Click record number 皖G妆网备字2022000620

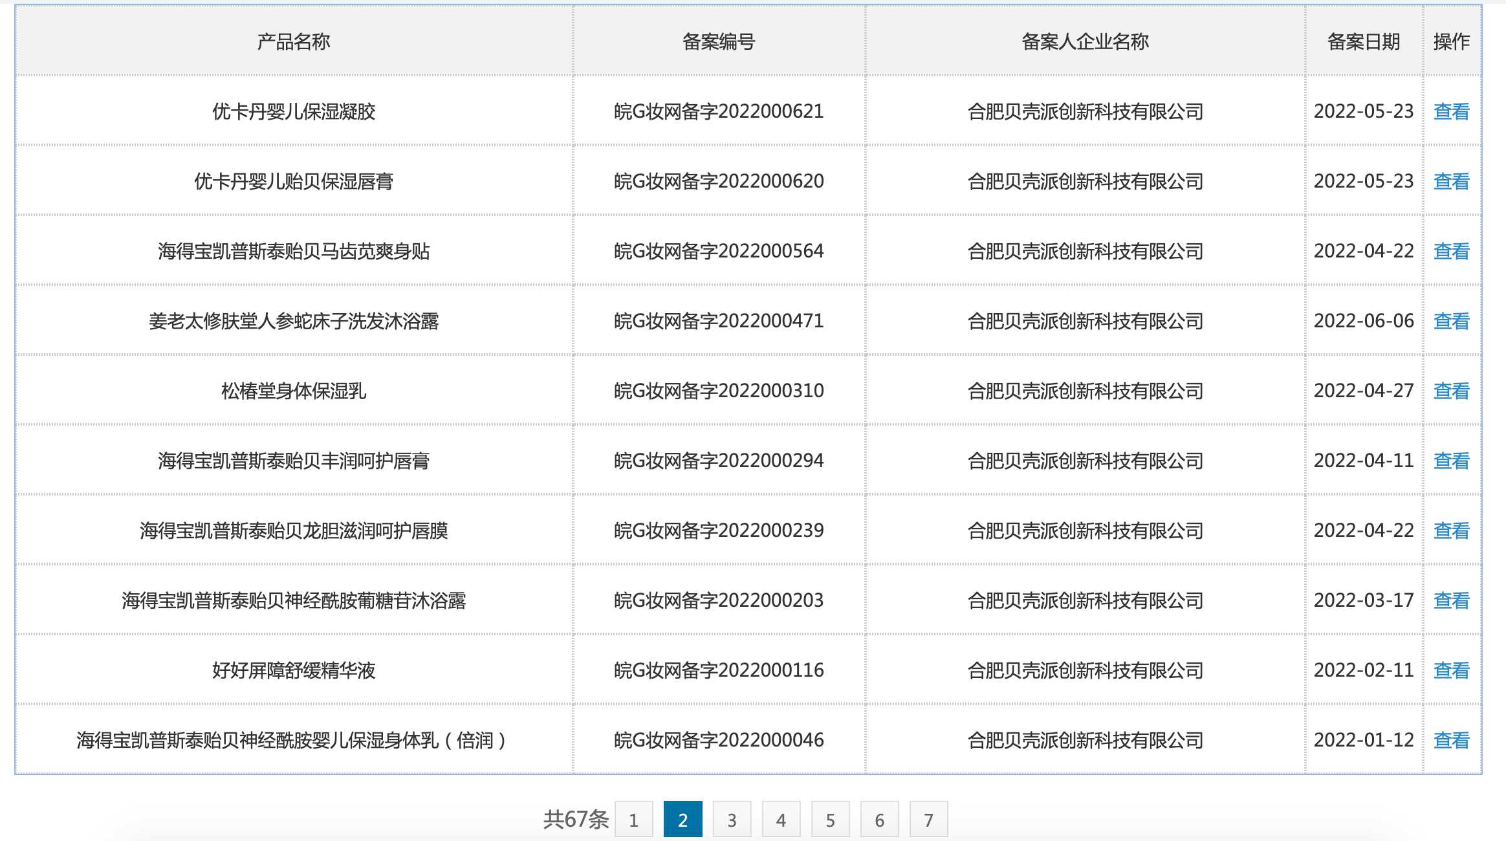[x=719, y=181]
